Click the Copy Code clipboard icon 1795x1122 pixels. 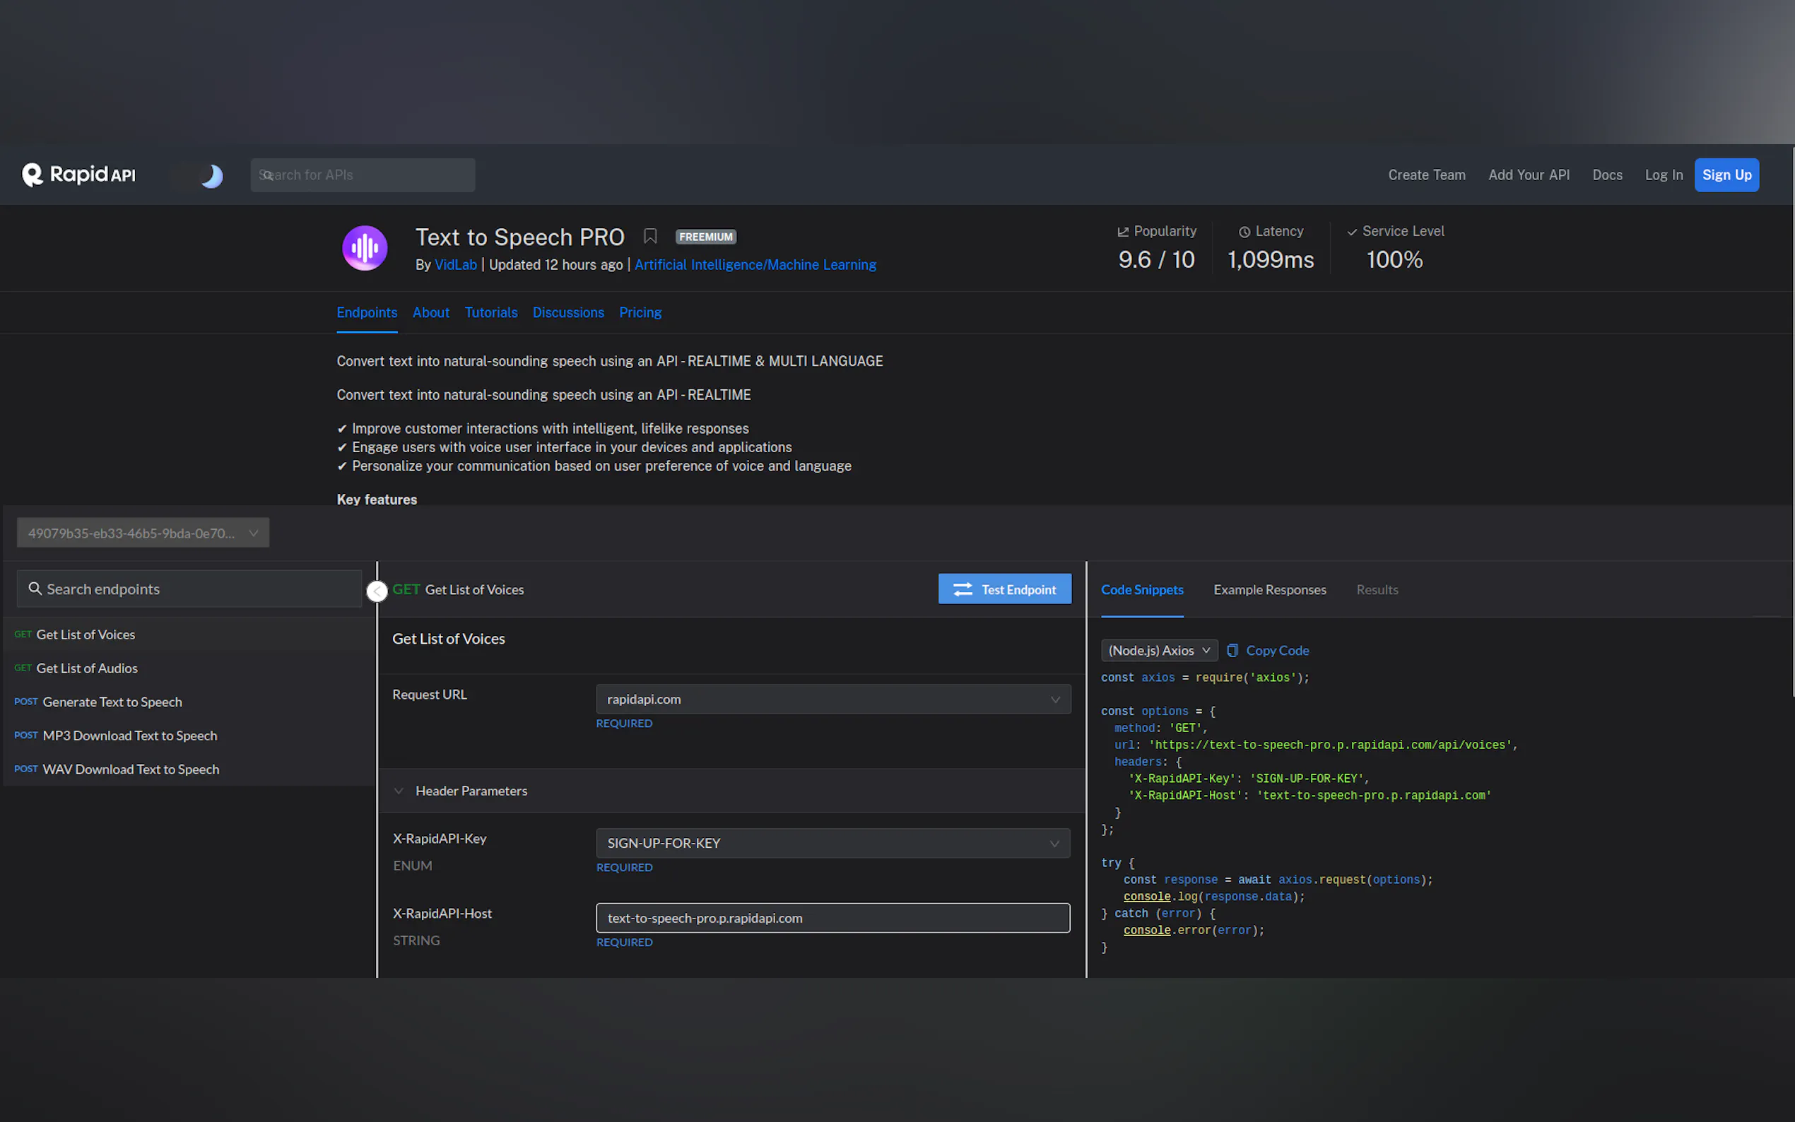pyautogui.click(x=1232, y=651)
